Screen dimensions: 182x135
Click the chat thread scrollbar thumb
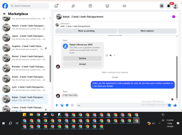coord(177,77)
